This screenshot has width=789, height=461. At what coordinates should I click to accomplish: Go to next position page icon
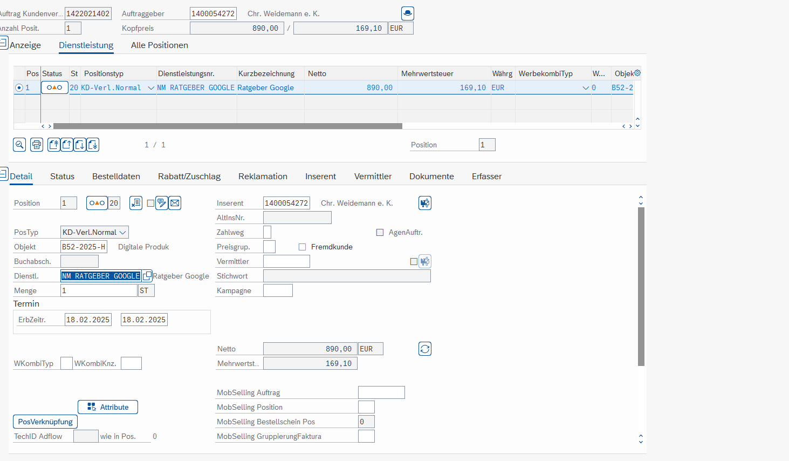tap(80, 145)
